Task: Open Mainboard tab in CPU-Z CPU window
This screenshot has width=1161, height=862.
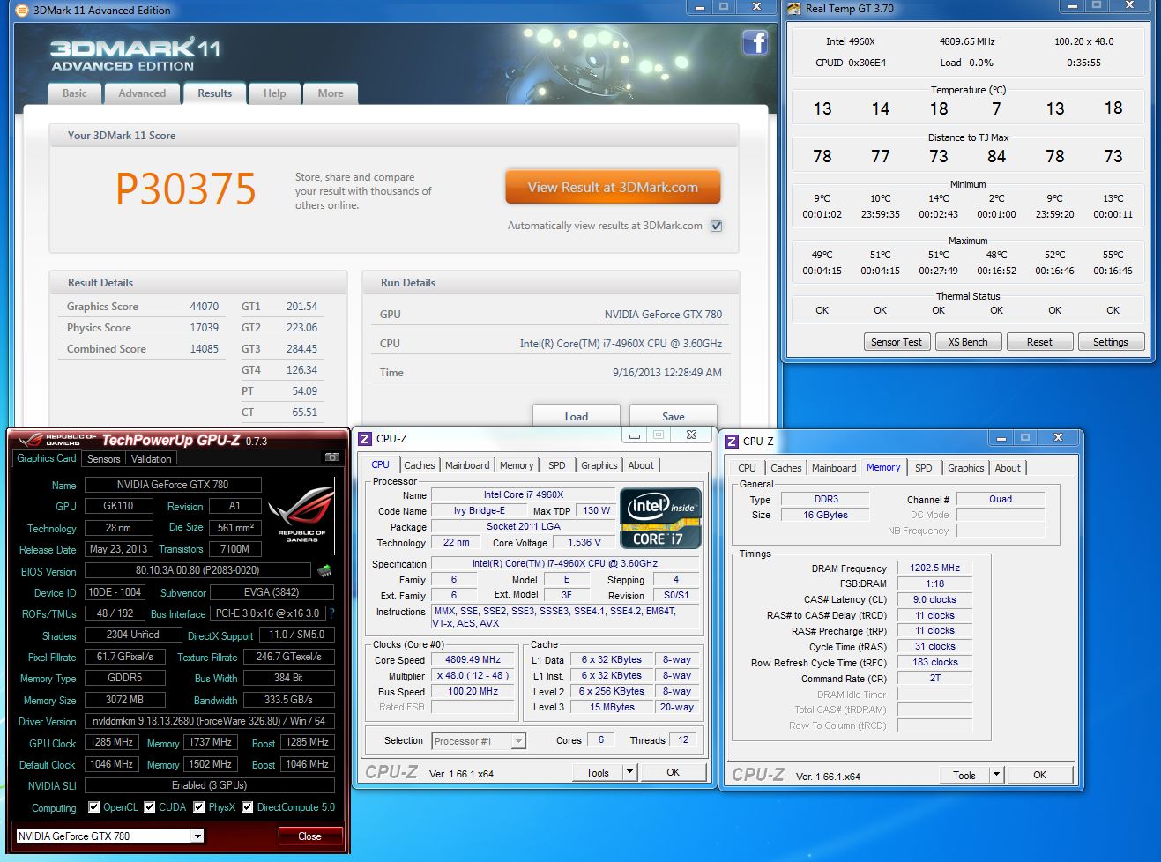Action: [x=467, y=465]
